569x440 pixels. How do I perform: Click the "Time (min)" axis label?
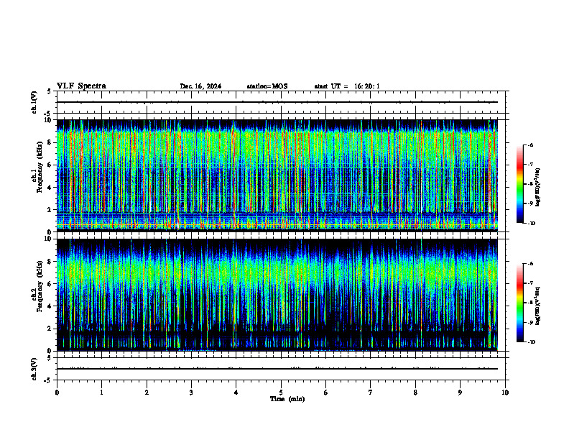(x=287, y=399)
